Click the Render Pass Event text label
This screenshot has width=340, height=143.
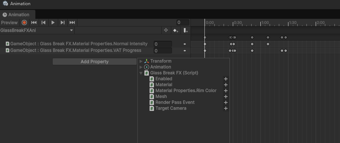[x=175, y=102]
